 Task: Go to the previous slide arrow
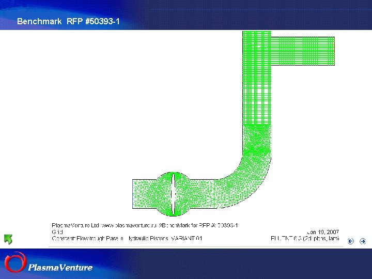(x=351, y=241)
